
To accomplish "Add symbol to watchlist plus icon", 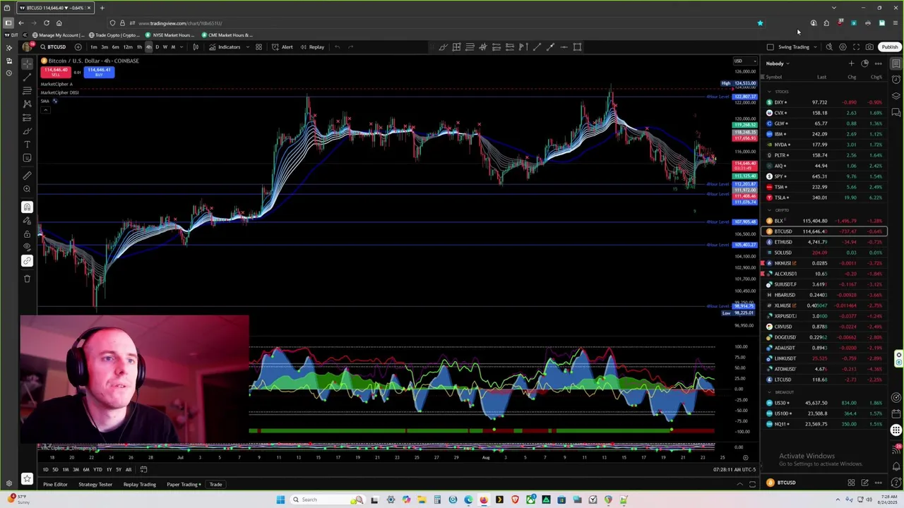I will pyautogui.click(x=851, y=64).
